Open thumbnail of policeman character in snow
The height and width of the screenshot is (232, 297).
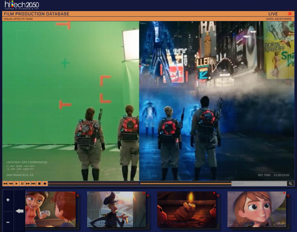tap(116, 209)
